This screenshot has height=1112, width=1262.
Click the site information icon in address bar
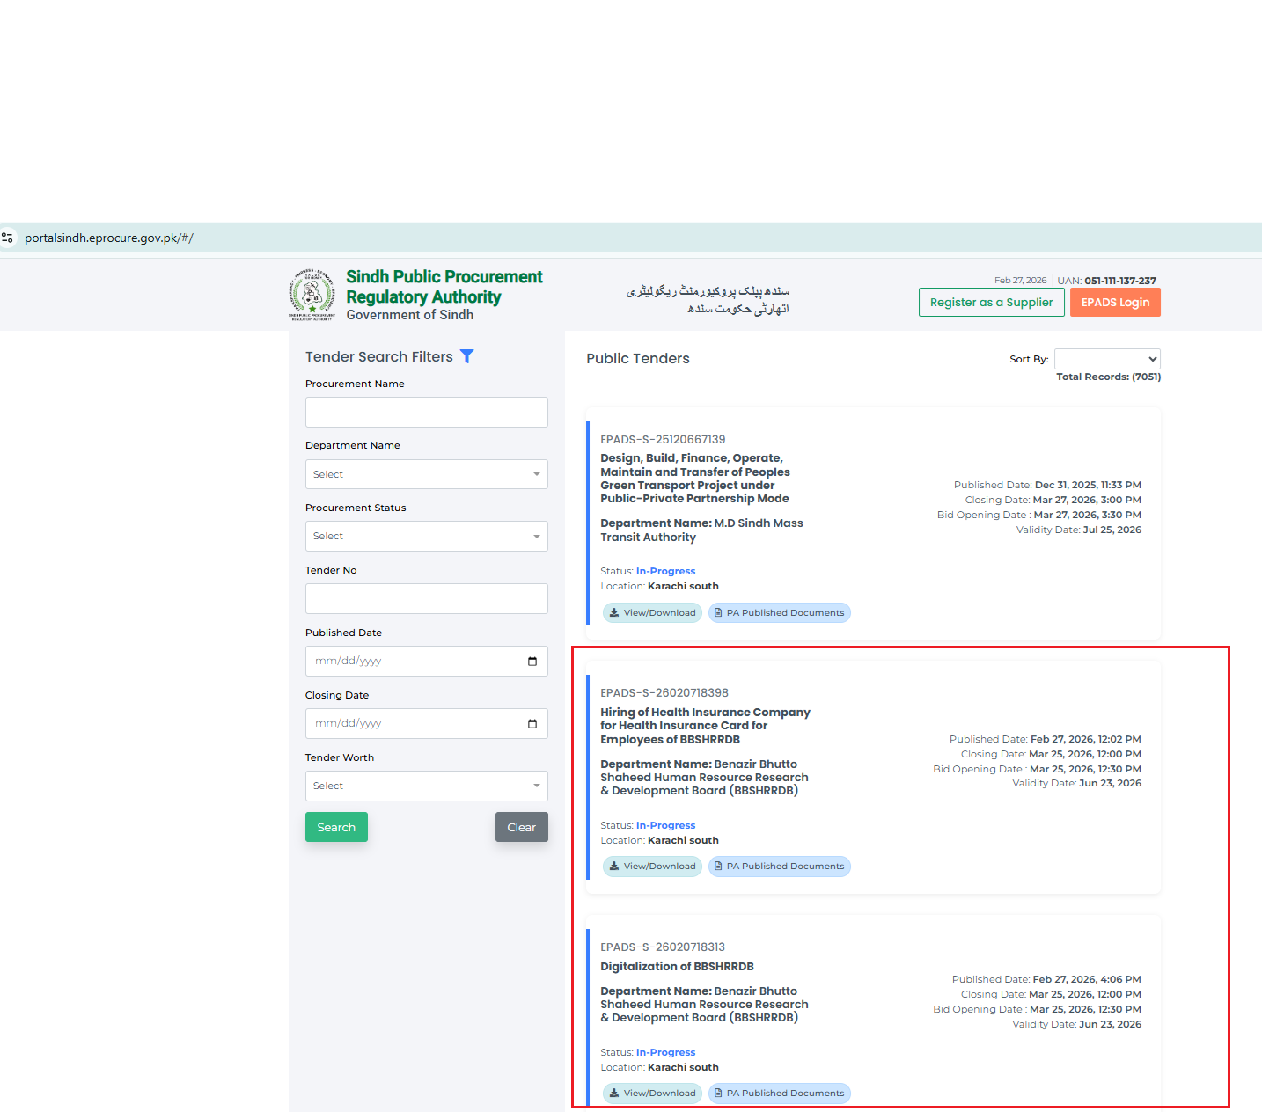click(x=8, y=238)
